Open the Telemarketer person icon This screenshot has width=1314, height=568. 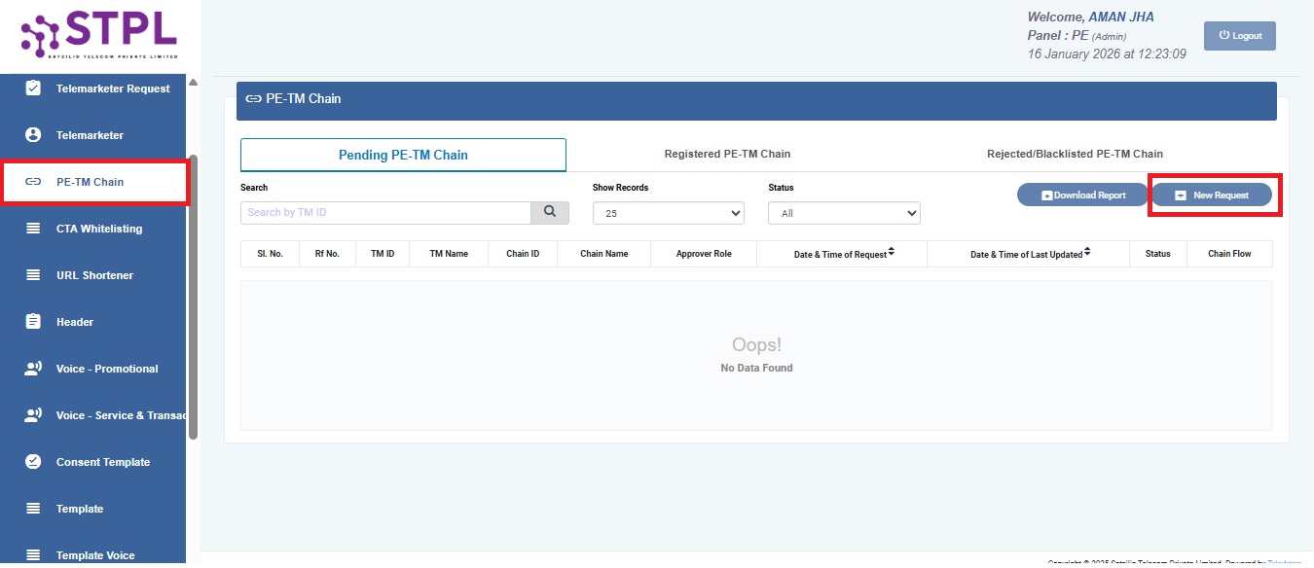pyautogui.click(x=33, y=134)
